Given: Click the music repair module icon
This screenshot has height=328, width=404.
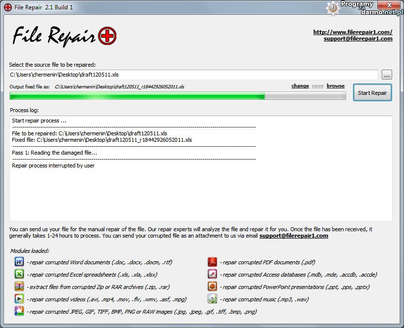Looking at the screenshot, I should click(212, 299).
